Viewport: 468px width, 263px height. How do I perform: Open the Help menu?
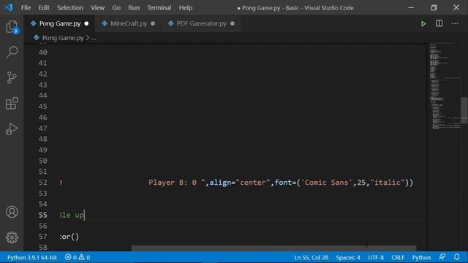(185, 8)
